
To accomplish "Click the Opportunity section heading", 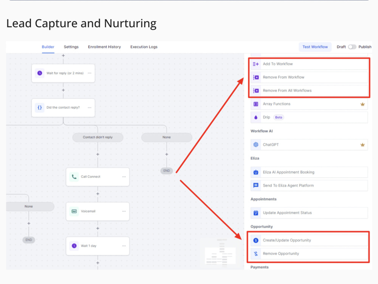I will tap(262, 227).
